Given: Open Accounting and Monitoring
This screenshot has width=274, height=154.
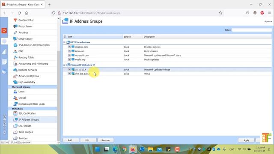Looking at the screenshot, I should (33, 64).
